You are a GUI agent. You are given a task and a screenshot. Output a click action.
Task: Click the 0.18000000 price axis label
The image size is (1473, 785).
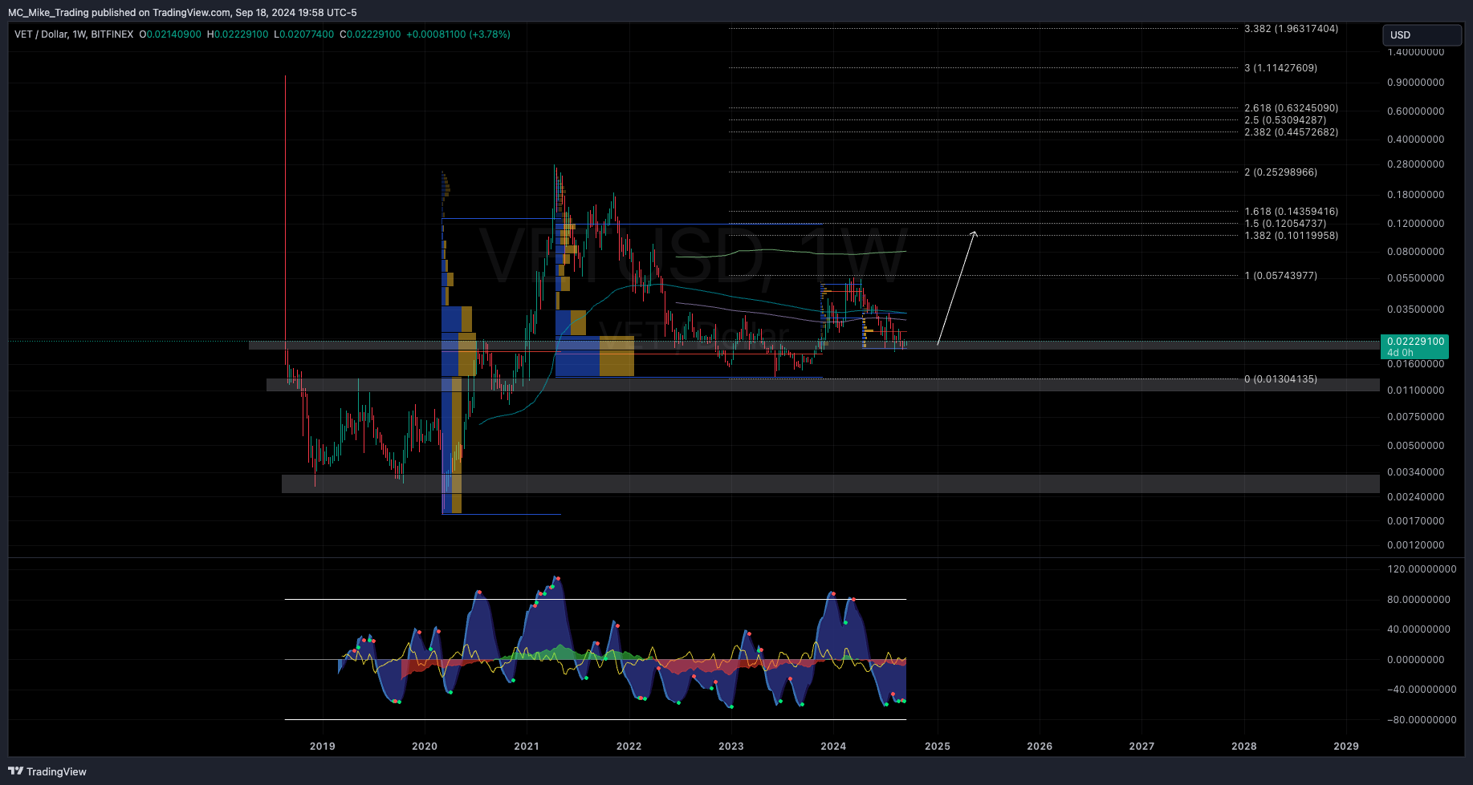pos(1416,195)
